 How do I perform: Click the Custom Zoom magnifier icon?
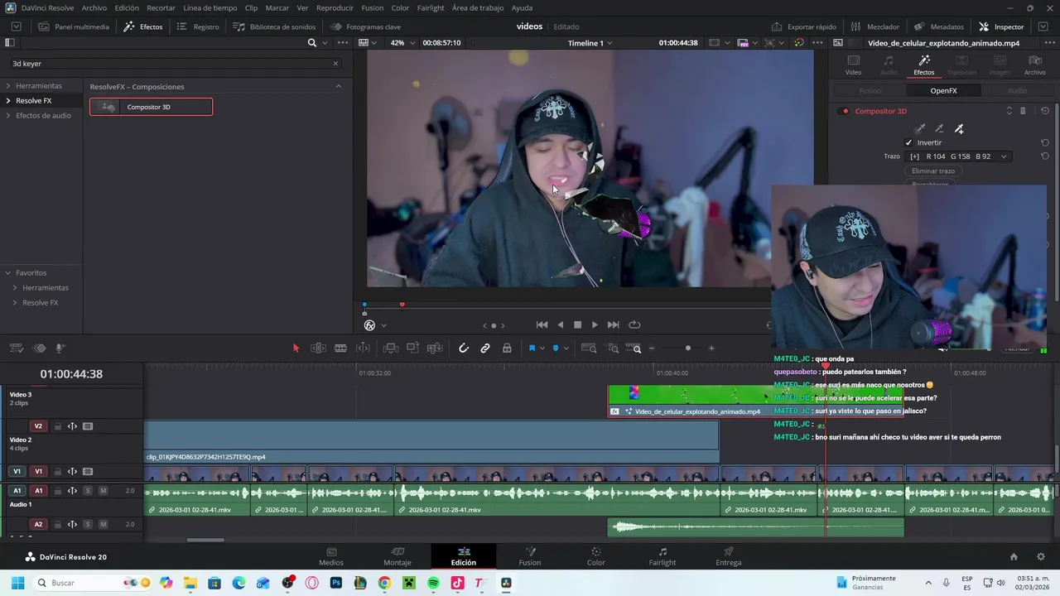click(635, 348)
